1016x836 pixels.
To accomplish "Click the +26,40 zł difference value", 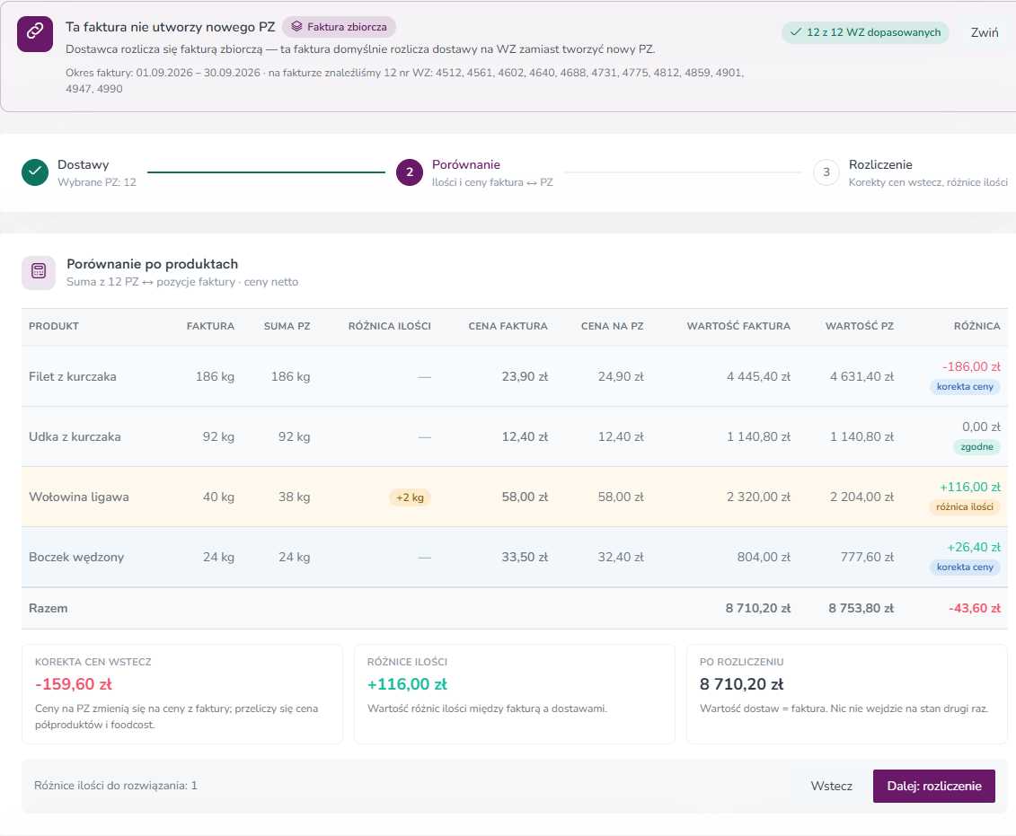I will (x=974, y=547).
